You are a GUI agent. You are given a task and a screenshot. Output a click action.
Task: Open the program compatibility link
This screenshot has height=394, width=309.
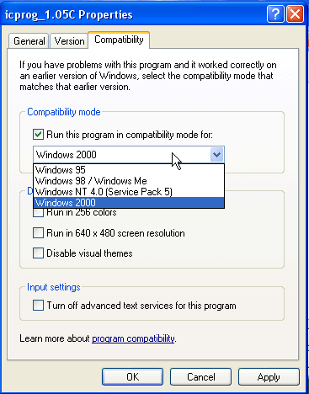click(133, 338)
